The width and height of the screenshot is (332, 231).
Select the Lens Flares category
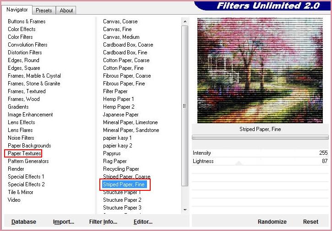(x=21, y=130)
